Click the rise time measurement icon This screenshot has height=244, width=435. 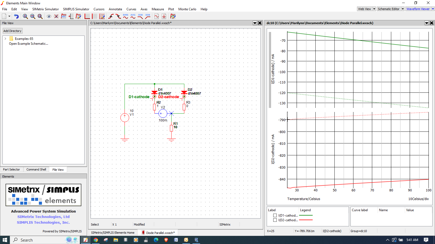point(111,16)
